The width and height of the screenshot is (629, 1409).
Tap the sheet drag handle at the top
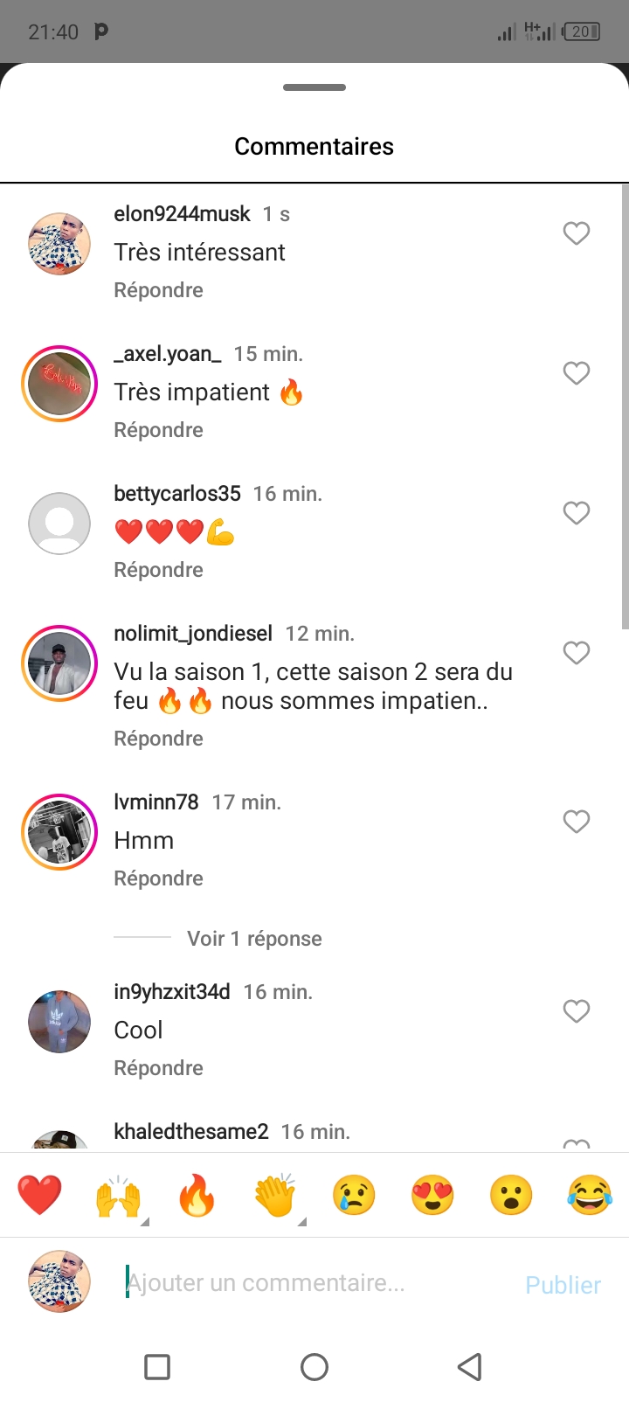[x=314, y=87]
